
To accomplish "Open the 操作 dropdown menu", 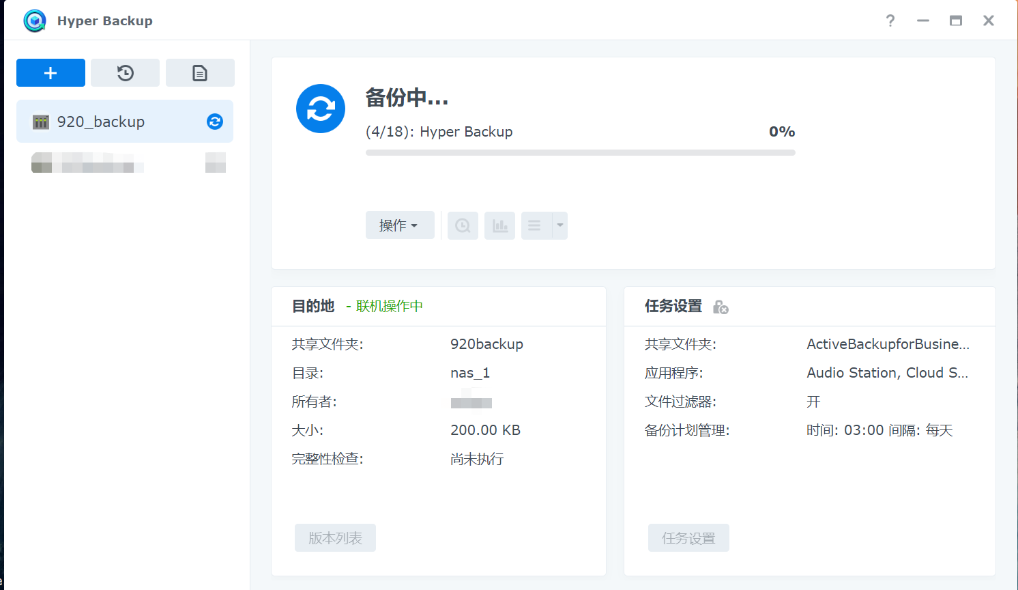I will pyautogui.click(x=400, y=225).
